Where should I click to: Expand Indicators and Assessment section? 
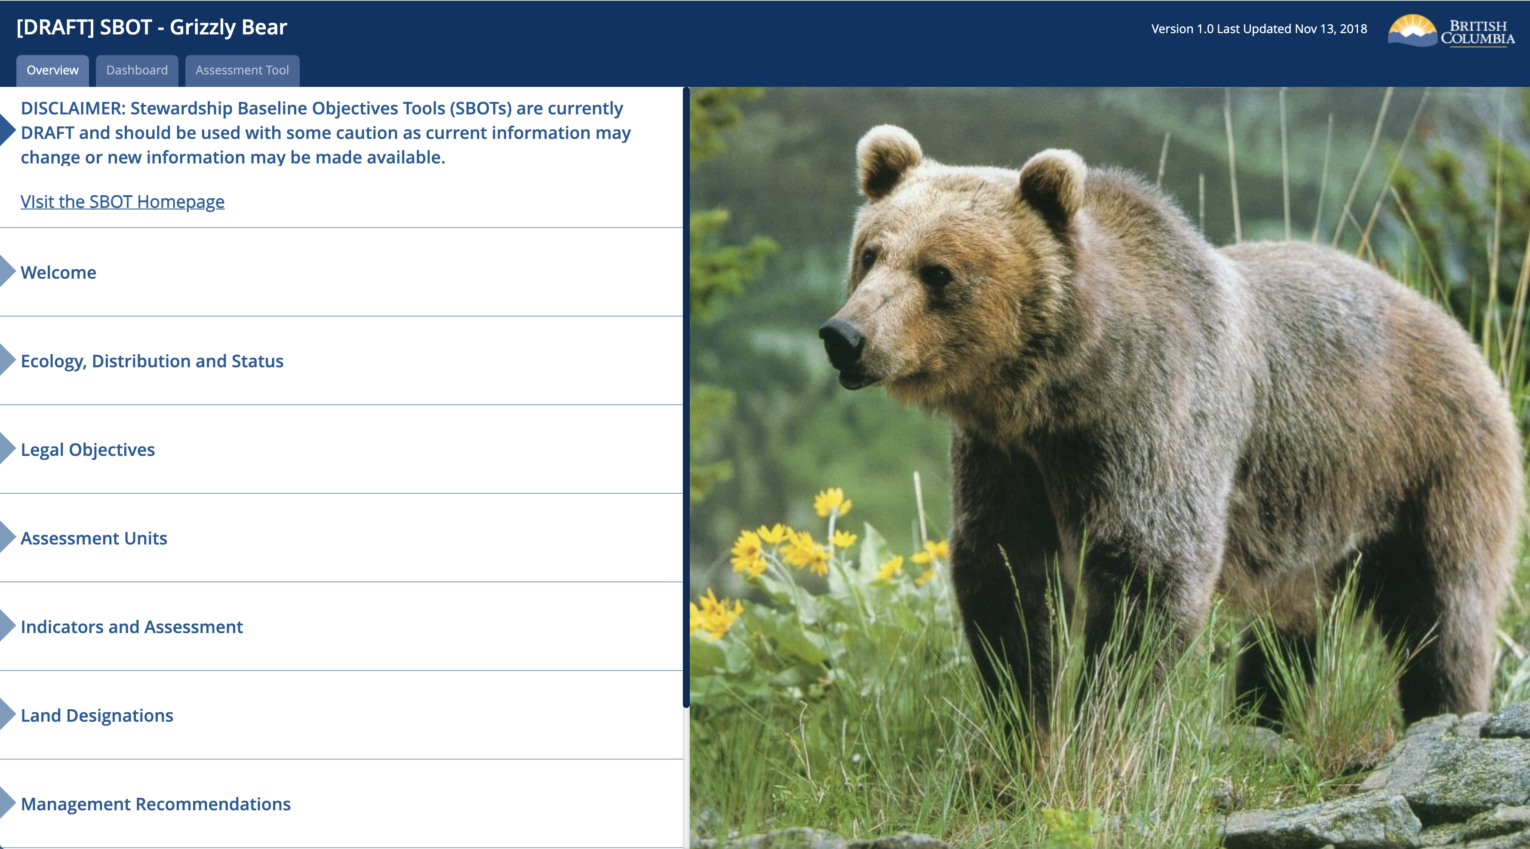(x=132, y=626)
